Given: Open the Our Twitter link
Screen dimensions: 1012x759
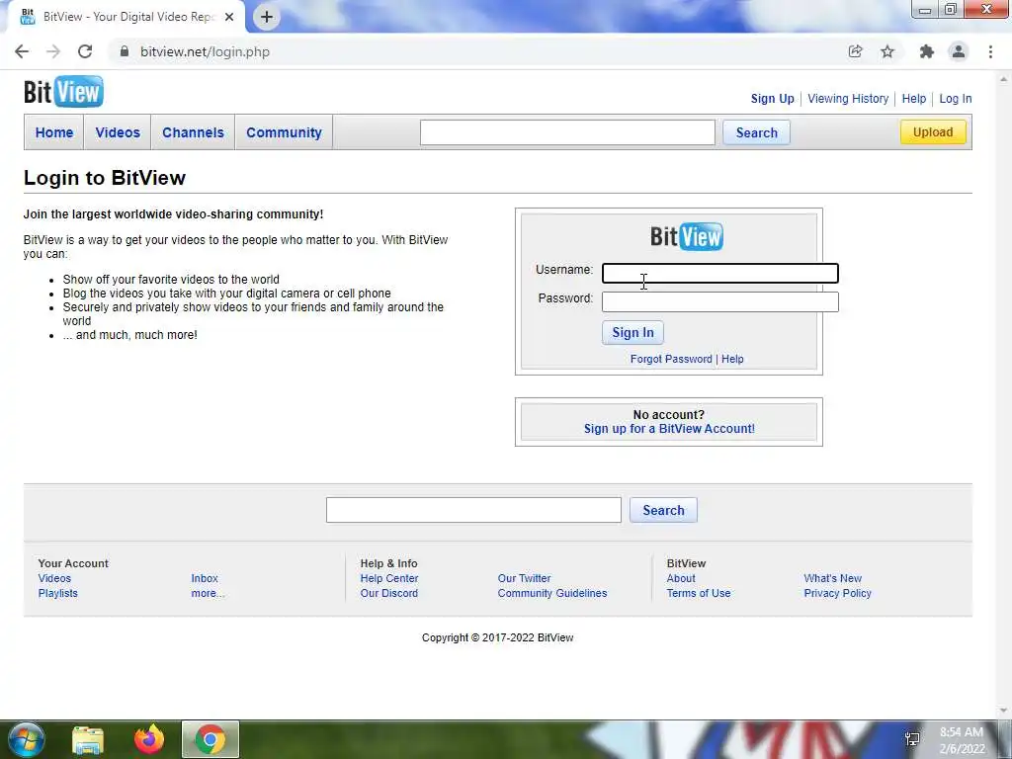Looking at the screenshot, I should pos(524,578).
